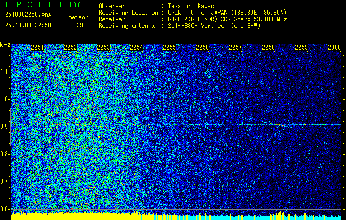Click the yellow signal level bar at bottom
Viewport: 346px width, 220px height.
click(x=76, y=217)
